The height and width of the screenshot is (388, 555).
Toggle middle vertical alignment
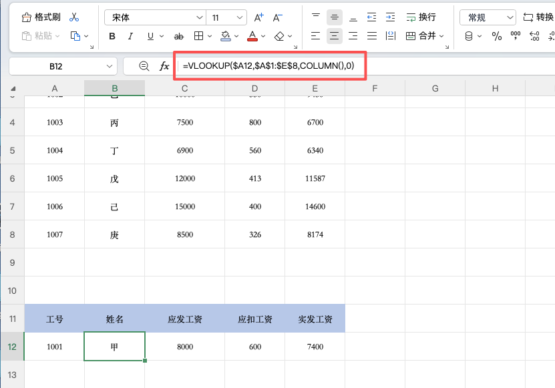click(x=335, y=17)
